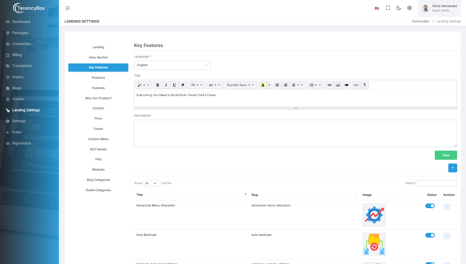466x264 pixels.
Task: Sort the table by Title column
Action: coord(191,195)
